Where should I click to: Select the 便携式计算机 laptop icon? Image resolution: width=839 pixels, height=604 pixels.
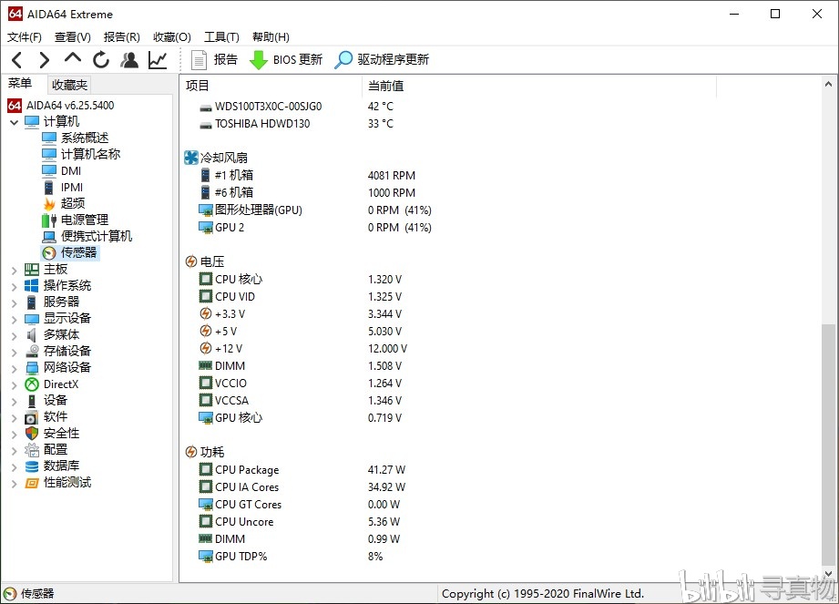48,237
